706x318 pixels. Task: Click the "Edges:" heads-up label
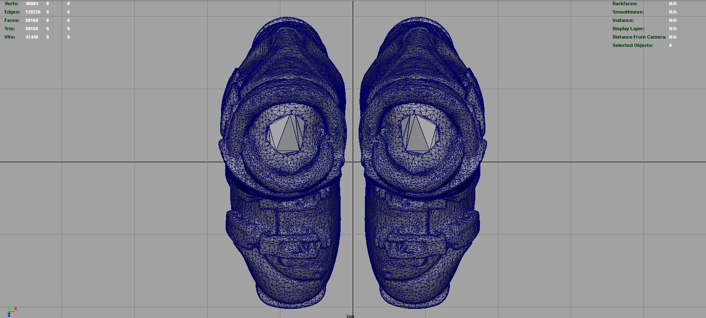click(x=12, y=12)
